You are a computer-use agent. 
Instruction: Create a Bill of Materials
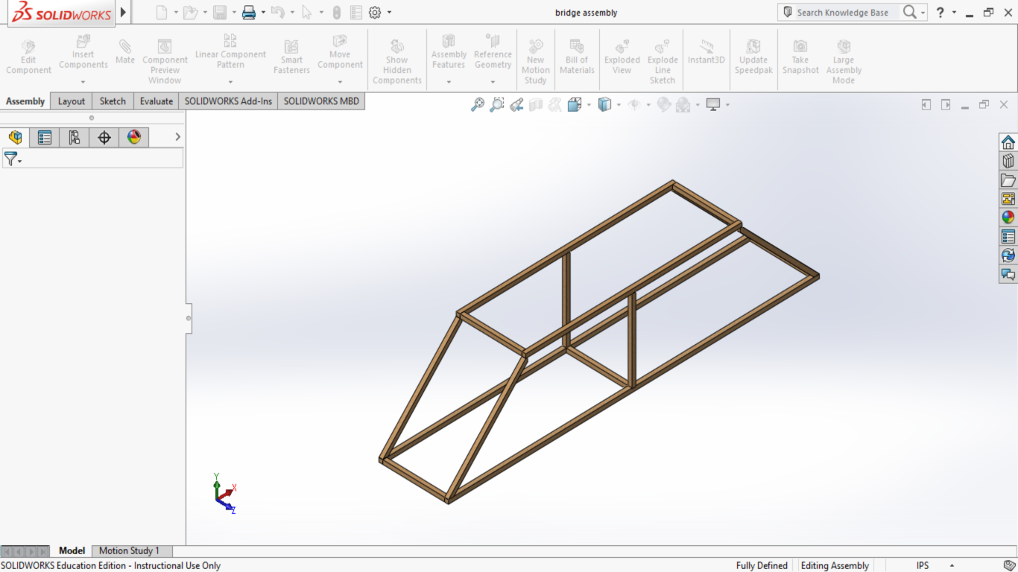tap(577, 57)
